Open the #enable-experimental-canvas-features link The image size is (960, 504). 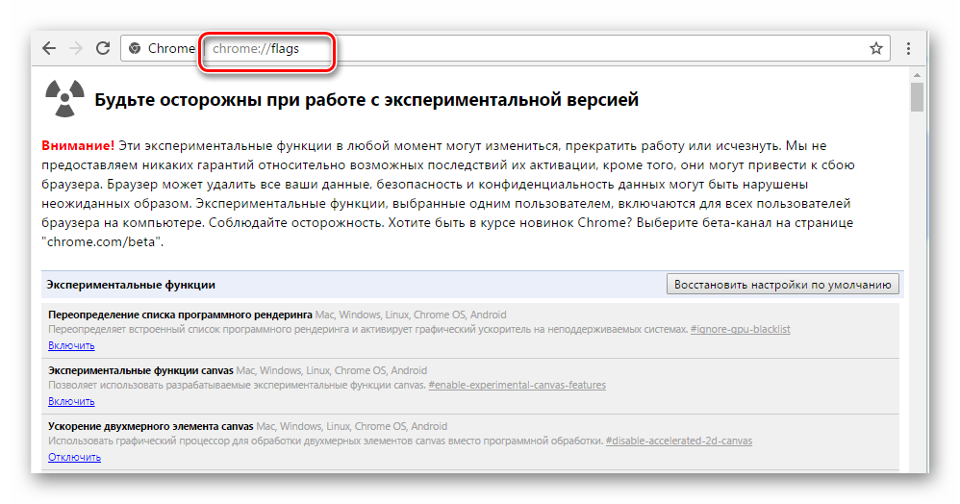point(518,385)
